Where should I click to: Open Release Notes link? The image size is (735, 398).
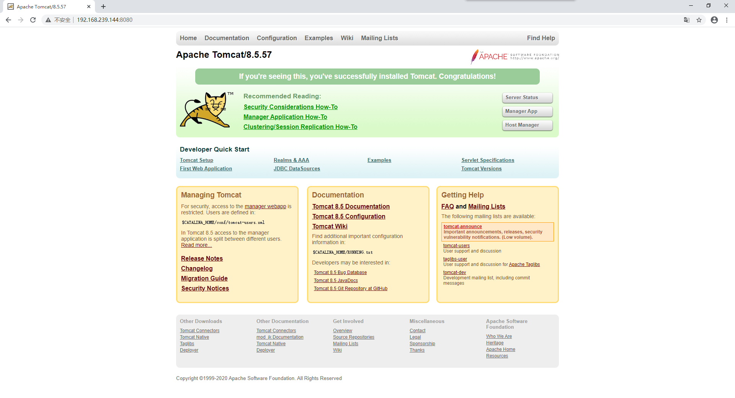point(202,259)
